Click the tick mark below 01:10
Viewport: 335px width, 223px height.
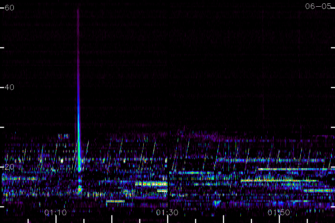(56, 219)
